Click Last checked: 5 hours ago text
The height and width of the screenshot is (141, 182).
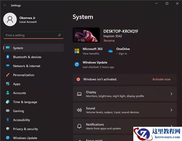coord(98,67)
